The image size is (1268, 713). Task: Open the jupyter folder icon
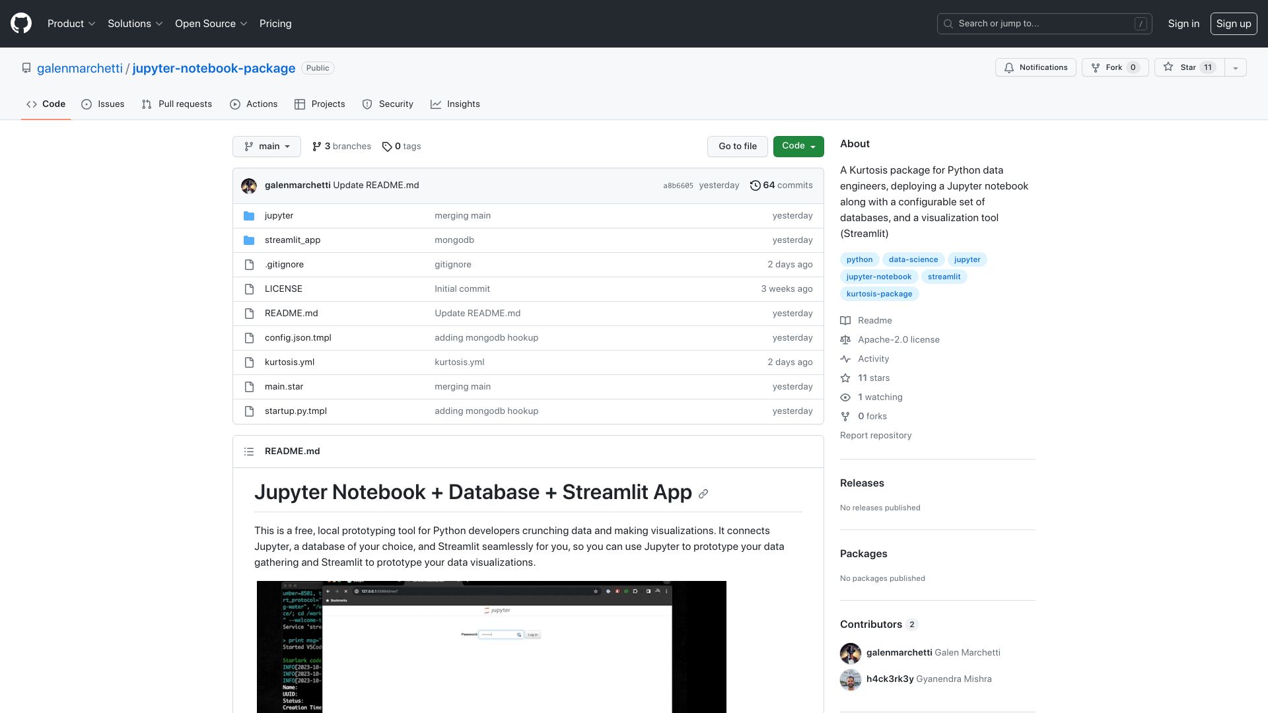click(x=249, y=216)
